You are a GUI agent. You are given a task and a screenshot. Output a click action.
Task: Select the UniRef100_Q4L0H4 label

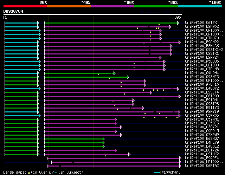click(202, 73)
